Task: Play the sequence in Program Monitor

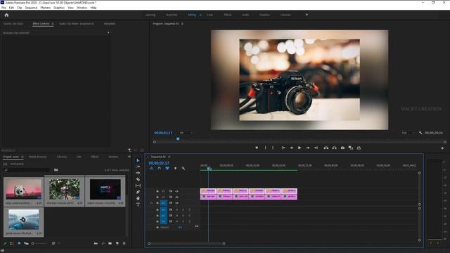Action: (300, 148)
